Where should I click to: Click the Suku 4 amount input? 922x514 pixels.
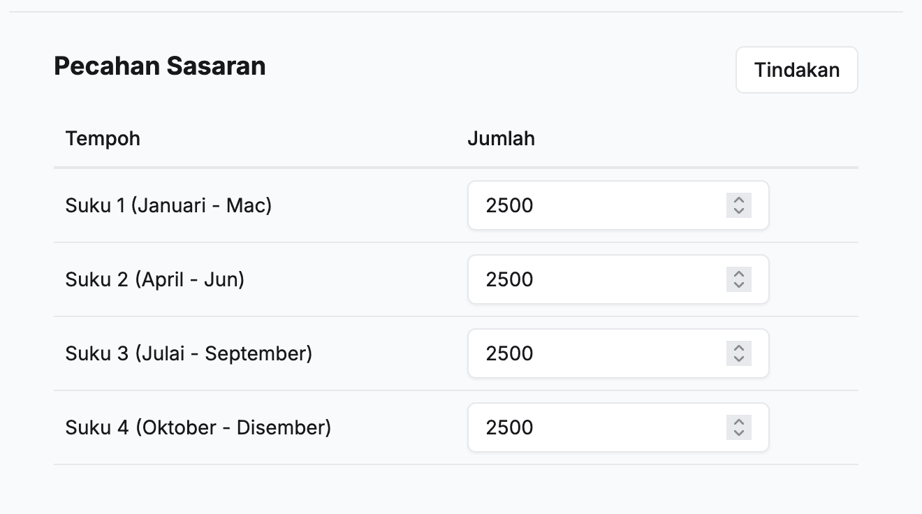pyautogui.click(x=594, y=427)
